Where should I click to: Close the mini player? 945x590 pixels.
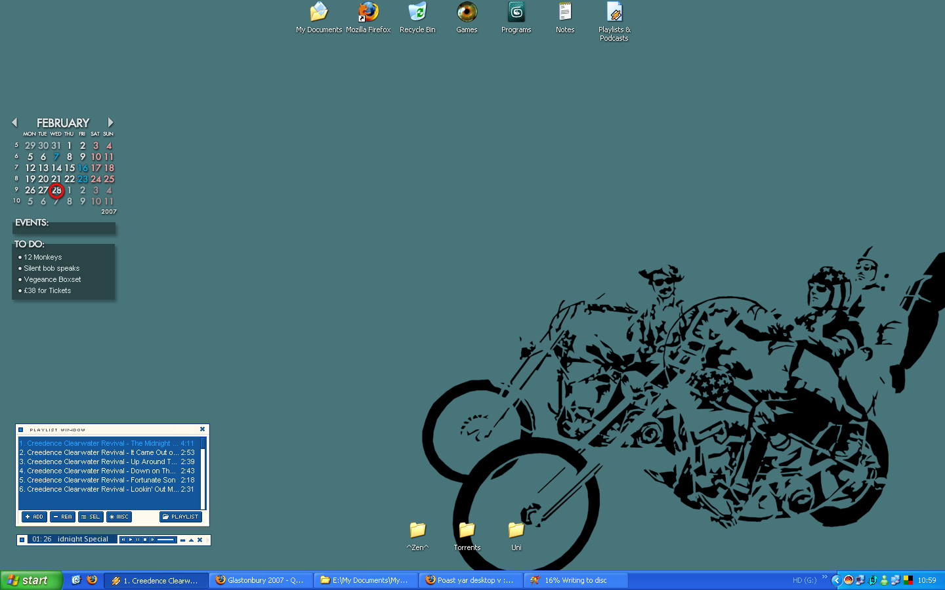pos(199,540)
